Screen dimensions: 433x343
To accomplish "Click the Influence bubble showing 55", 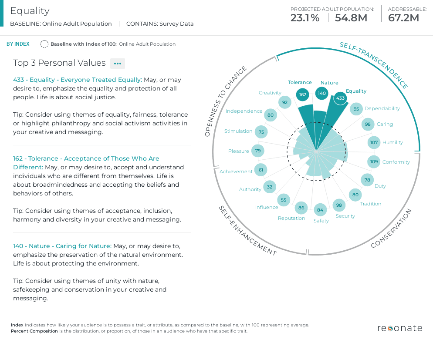I will coord(284,200).
